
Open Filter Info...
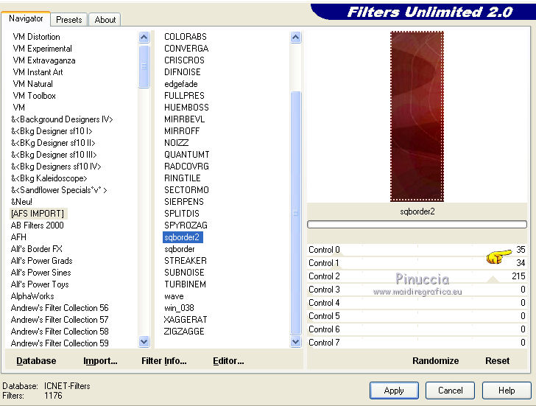tap(164, 361)
